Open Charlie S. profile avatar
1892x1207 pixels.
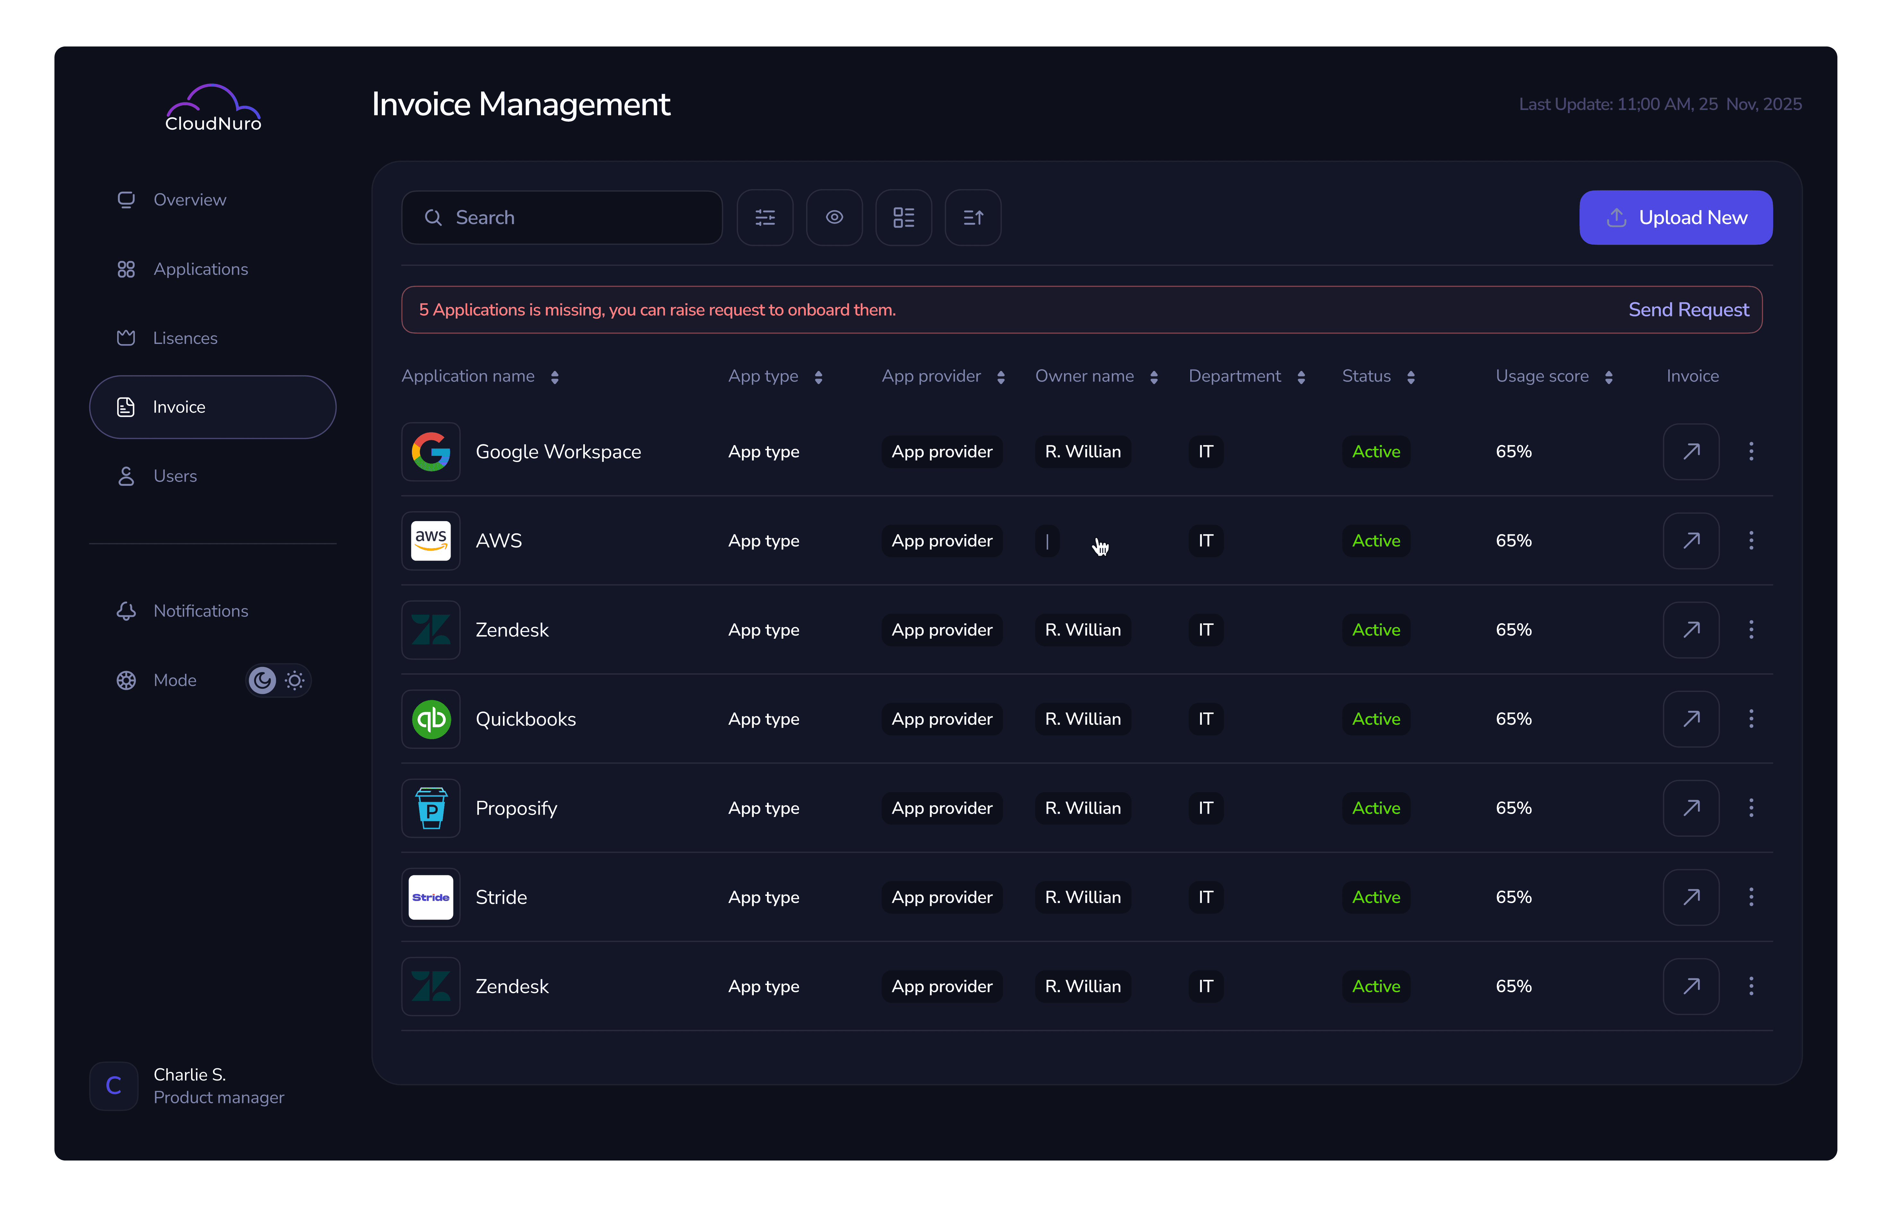click(114, 1086)
